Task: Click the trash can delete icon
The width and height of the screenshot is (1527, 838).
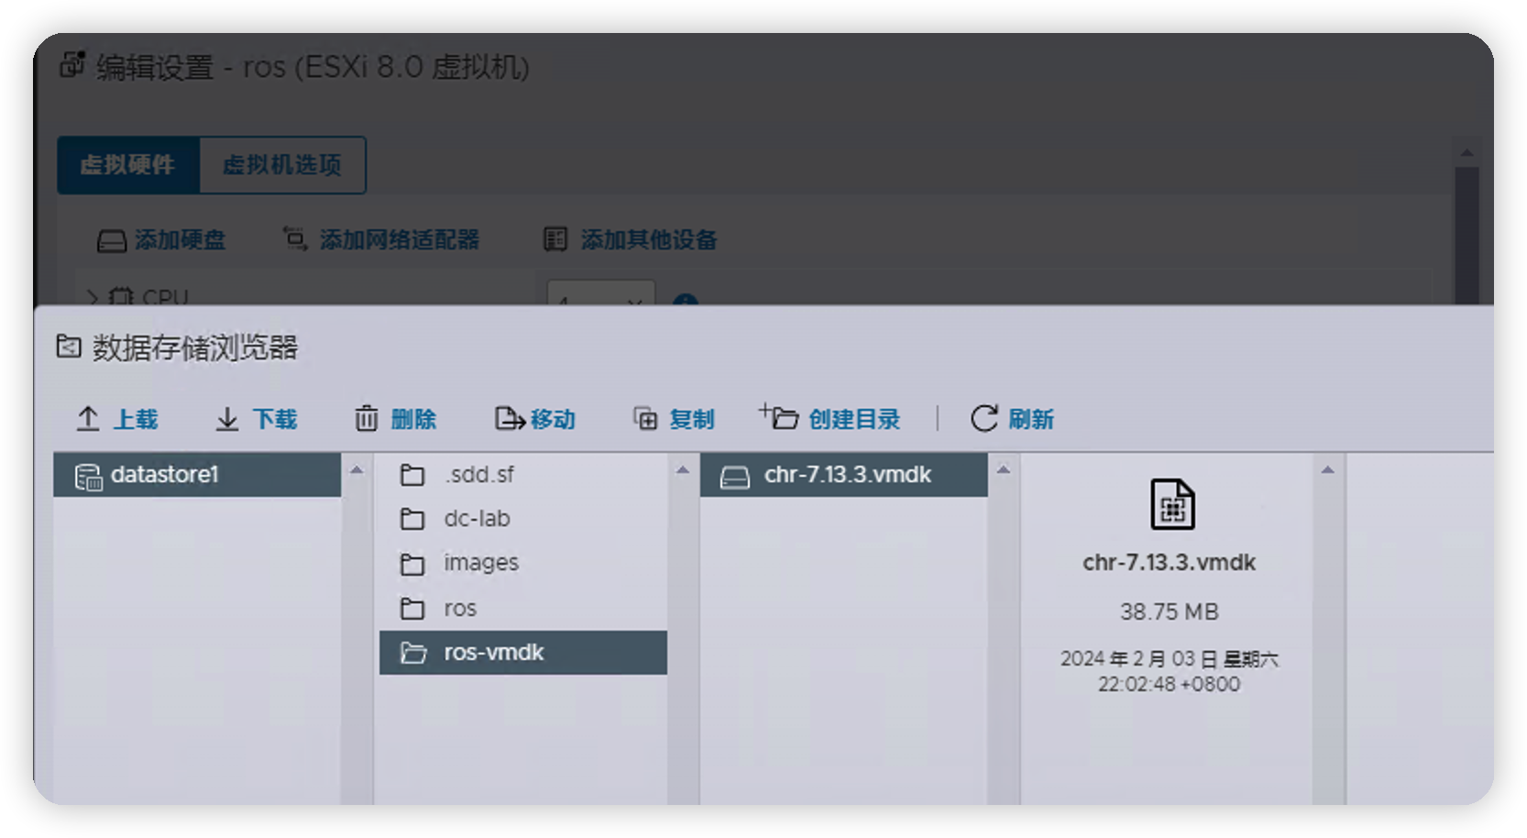Action: 367,419
